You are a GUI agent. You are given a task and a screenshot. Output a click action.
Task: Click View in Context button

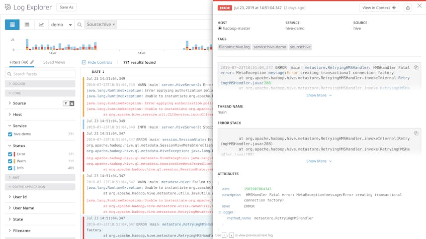click(379, 8)
